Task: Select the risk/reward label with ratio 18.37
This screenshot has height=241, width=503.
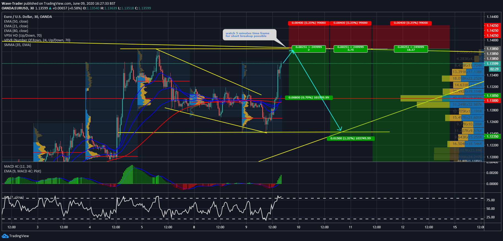Action: pos(411,49)
